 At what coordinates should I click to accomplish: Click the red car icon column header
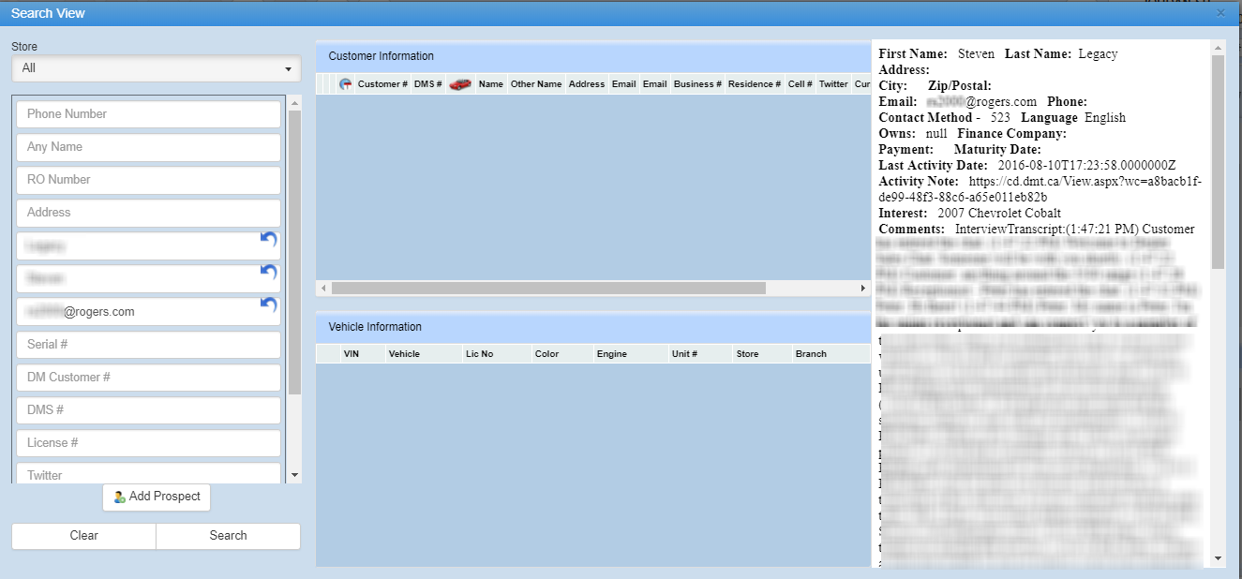tap(459, 84)
